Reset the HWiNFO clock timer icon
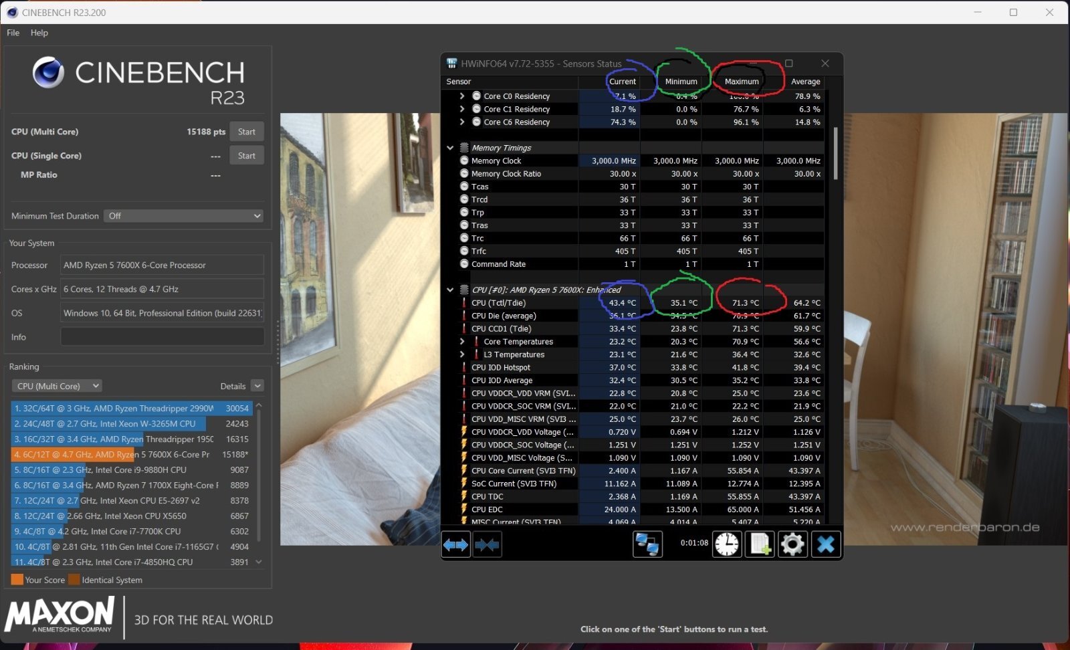 [x=727, y=544]
